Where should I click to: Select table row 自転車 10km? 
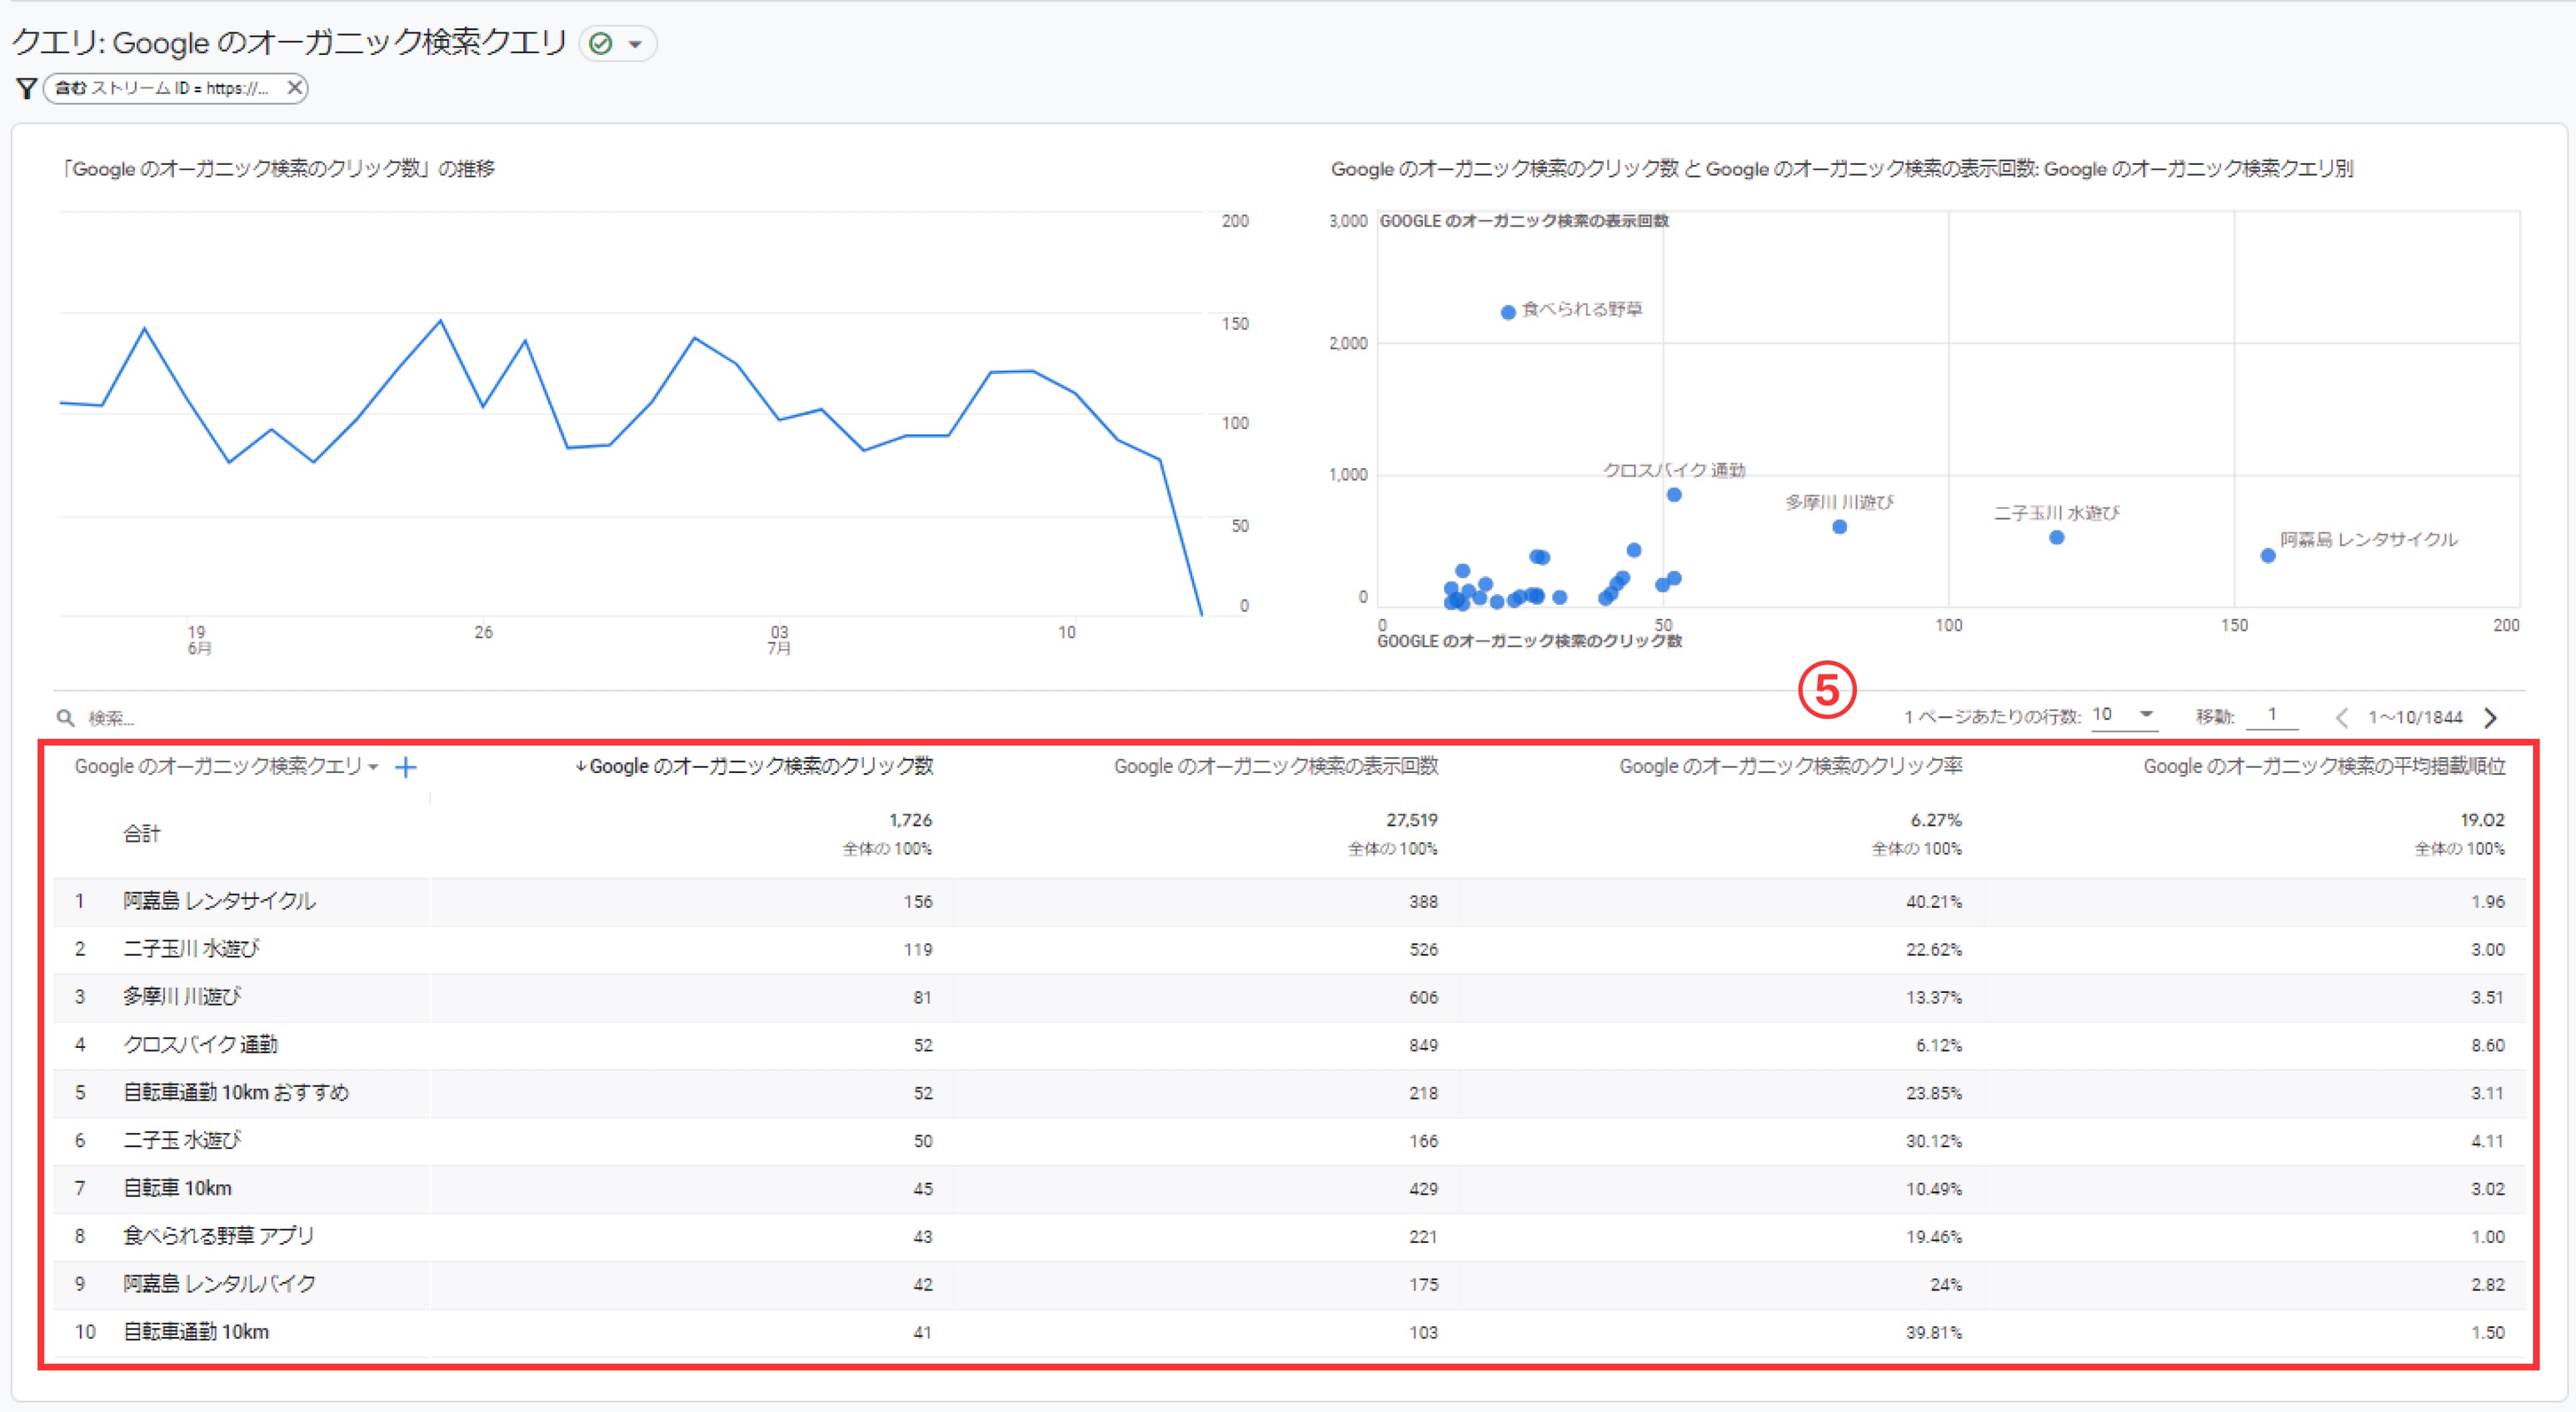pyautogui.click(x=1290, y=1189)
